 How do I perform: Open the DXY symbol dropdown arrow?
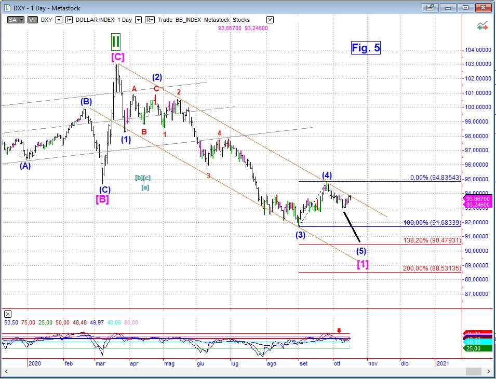[59, 20]
